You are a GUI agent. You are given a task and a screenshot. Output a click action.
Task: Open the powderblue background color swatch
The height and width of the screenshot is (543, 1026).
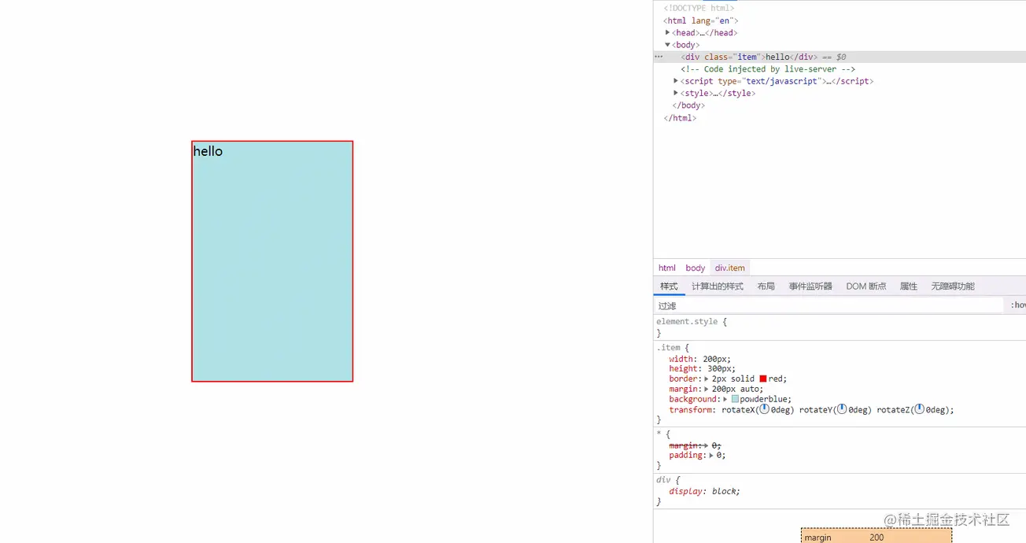click(x=735, y=399)
